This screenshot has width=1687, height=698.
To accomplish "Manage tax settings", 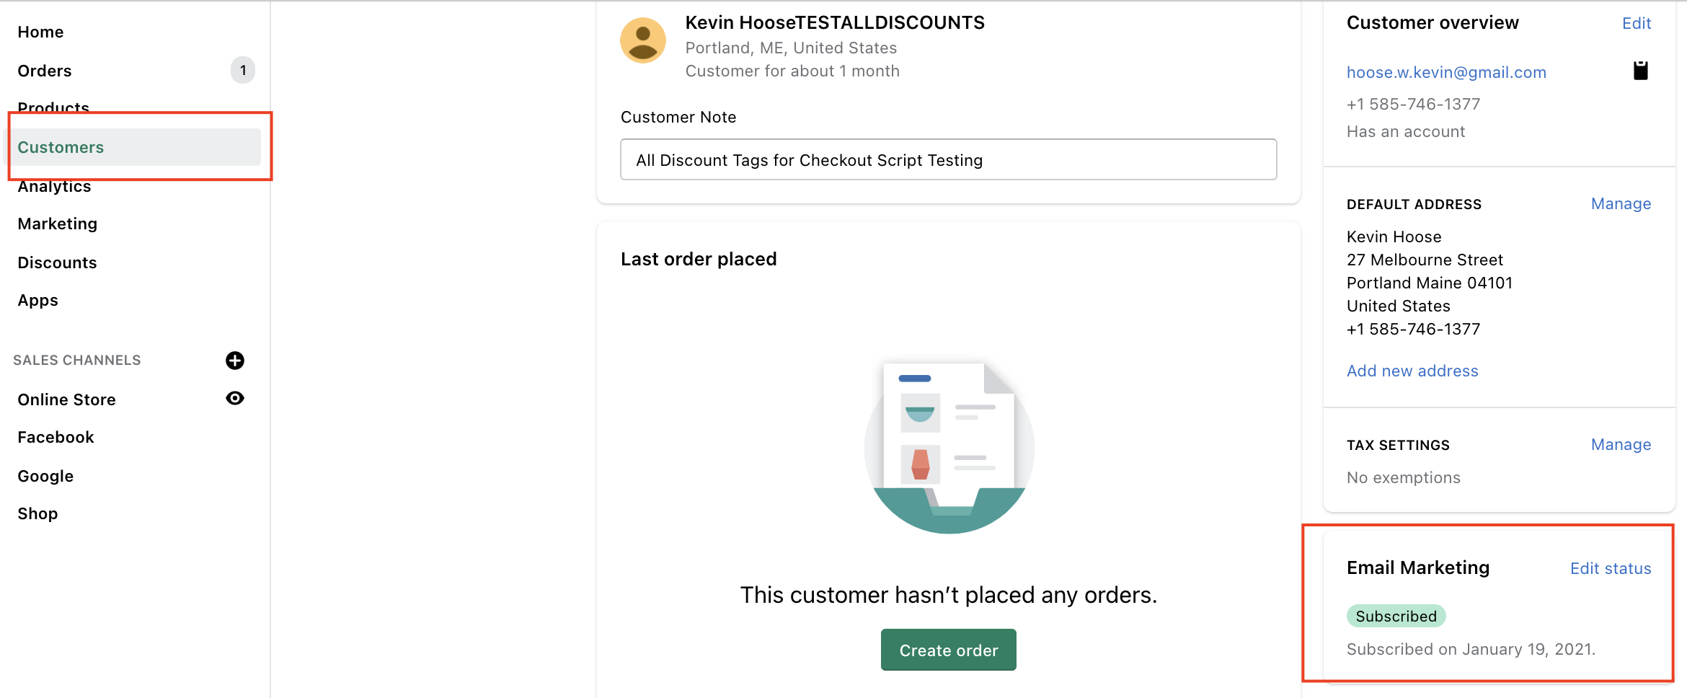I will 1621,445.
